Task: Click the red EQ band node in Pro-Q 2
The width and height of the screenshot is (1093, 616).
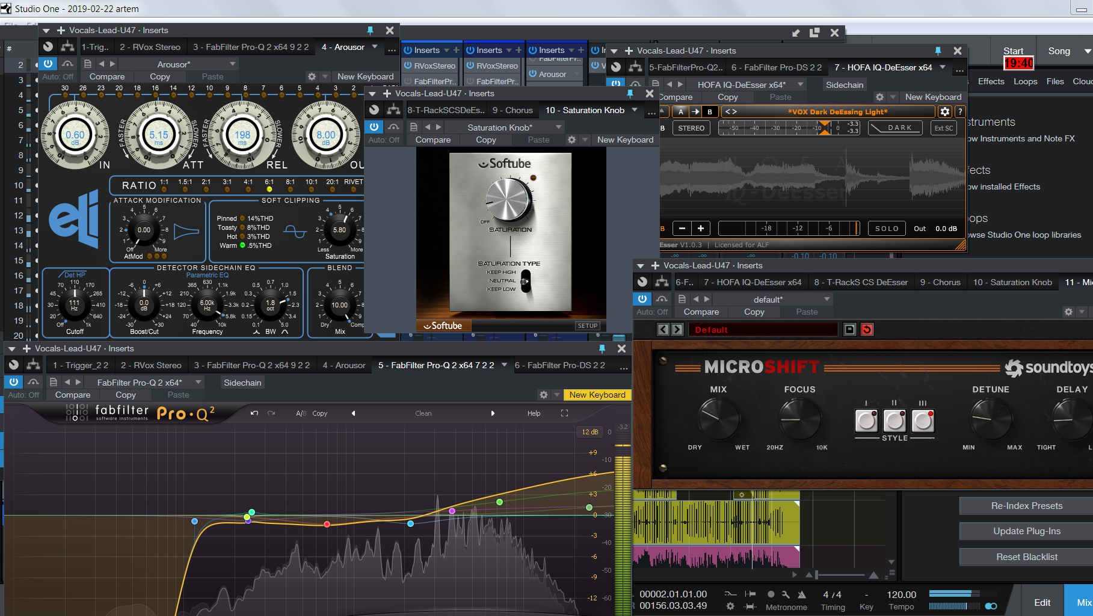Action: [327, 525]
